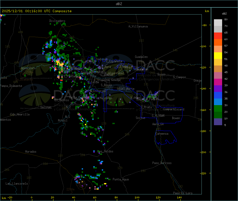Click the L_Malvinas label
Image resolution: width=238 pixels, height=201 pixels.
104,98
